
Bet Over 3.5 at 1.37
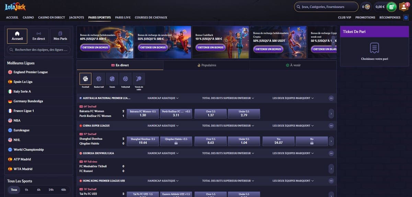point(211,114)
